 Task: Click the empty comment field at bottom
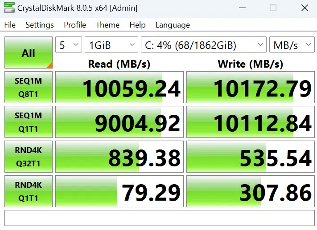click(160, 218)
